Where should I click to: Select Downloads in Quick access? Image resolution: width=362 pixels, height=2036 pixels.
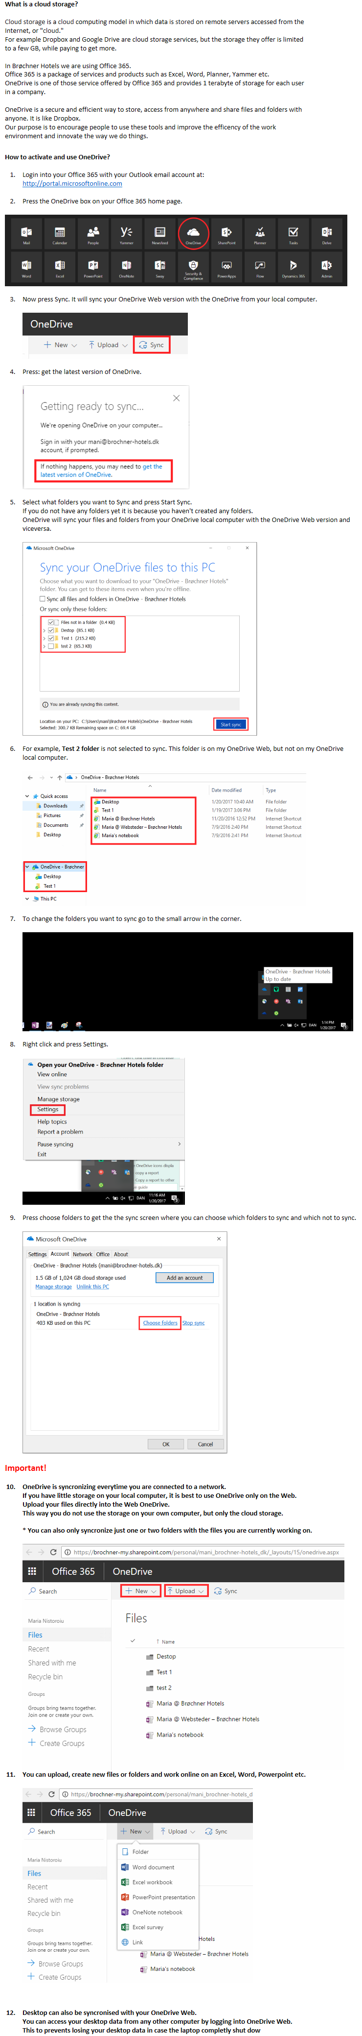[55, 806]
